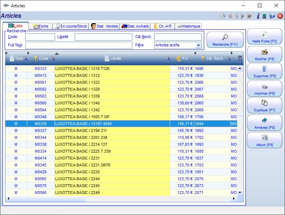This screenshot has width=285, height=215.
Task: Click the resize arrows at far-right column edge
Action: 231,53
